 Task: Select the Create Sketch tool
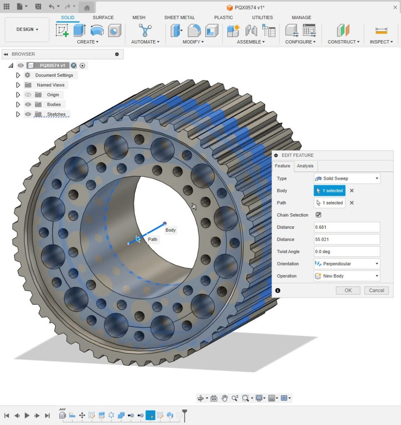click(62, 31)
